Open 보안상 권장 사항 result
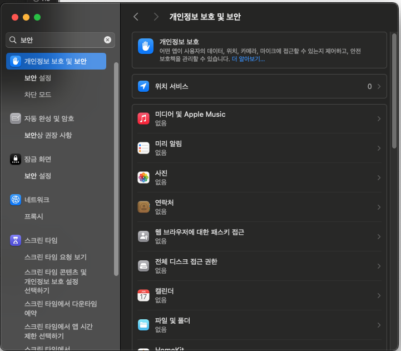 [x=48, y=135]
